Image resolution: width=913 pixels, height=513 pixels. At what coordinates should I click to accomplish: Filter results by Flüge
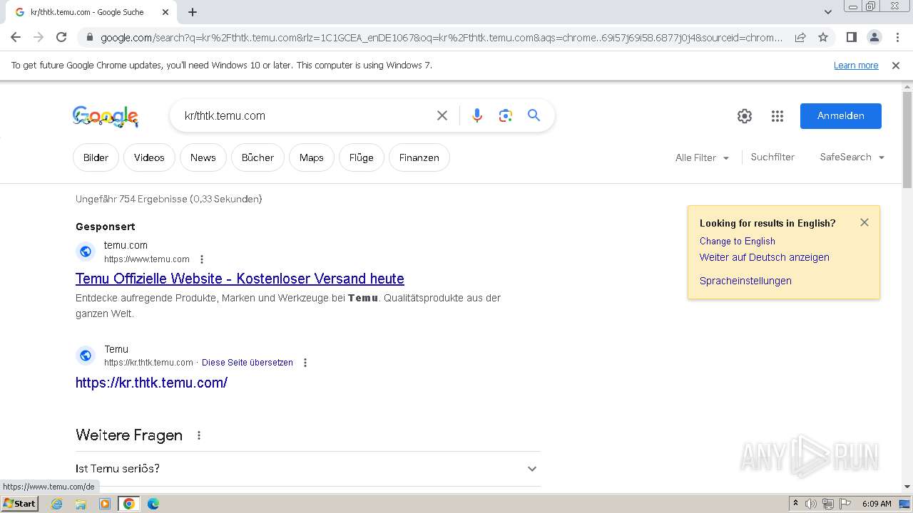[x=362, y=157]
